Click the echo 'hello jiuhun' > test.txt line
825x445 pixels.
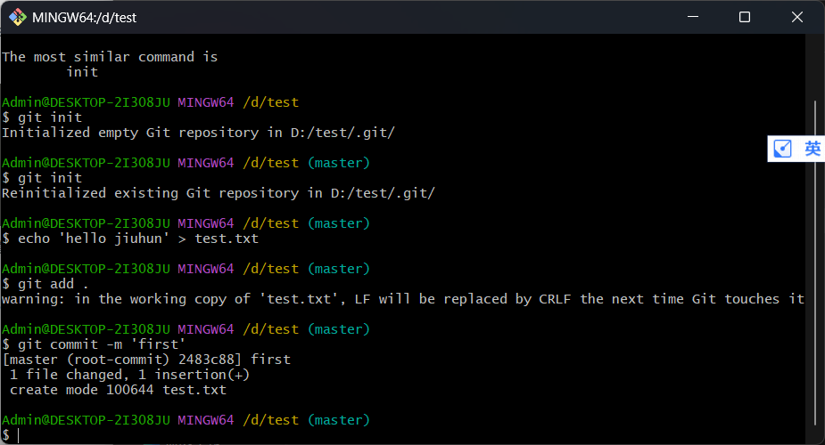pyautogui.click(x=130, y=239)
